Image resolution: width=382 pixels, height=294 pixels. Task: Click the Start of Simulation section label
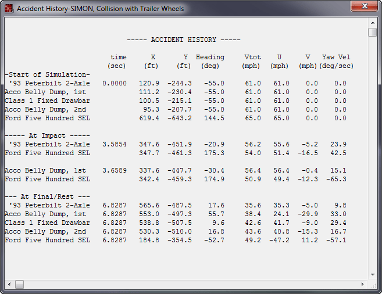tap(47, 75)
